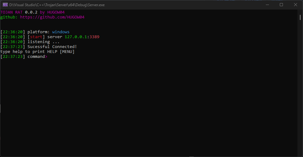Image resolution: width=303 pixels, height=157 pixels.
Task: Click the 'Sucessful Connected!' message
Action: (52, 47)
